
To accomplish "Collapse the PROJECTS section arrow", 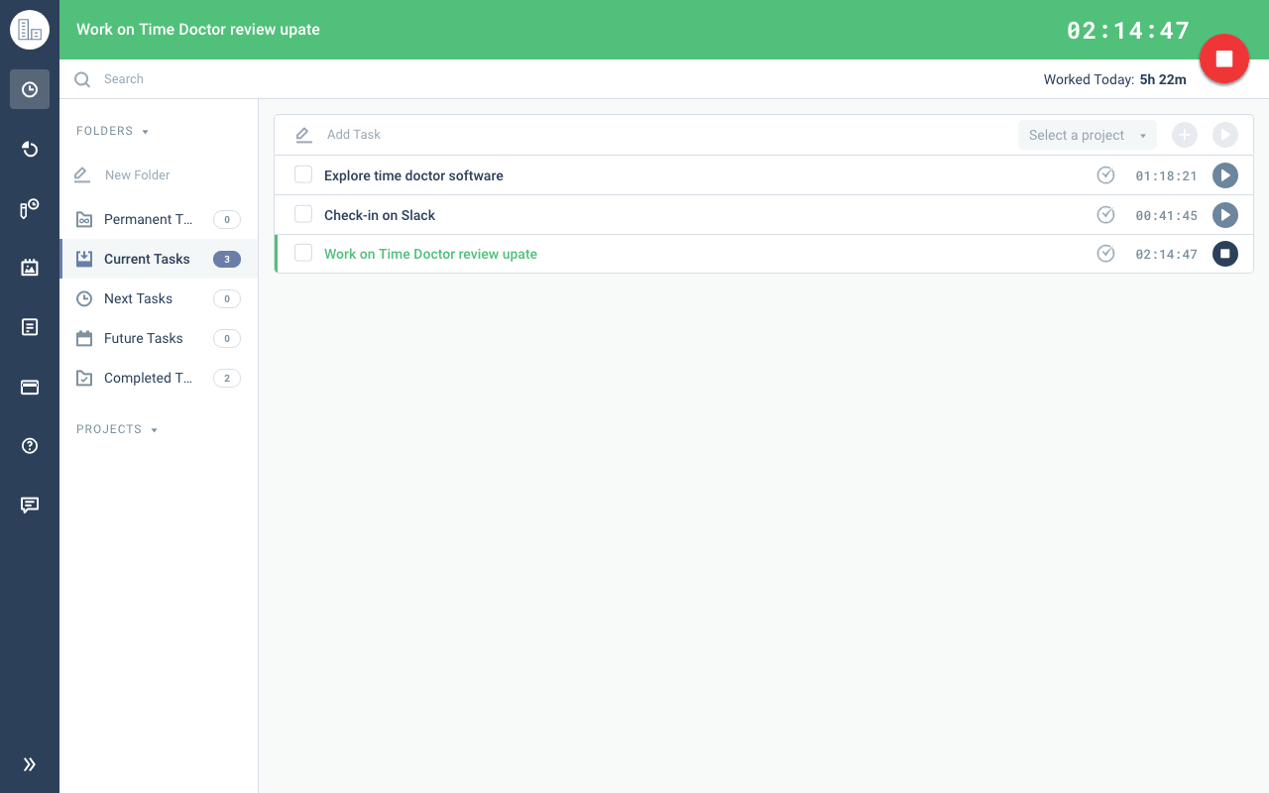I will [154, 430].
